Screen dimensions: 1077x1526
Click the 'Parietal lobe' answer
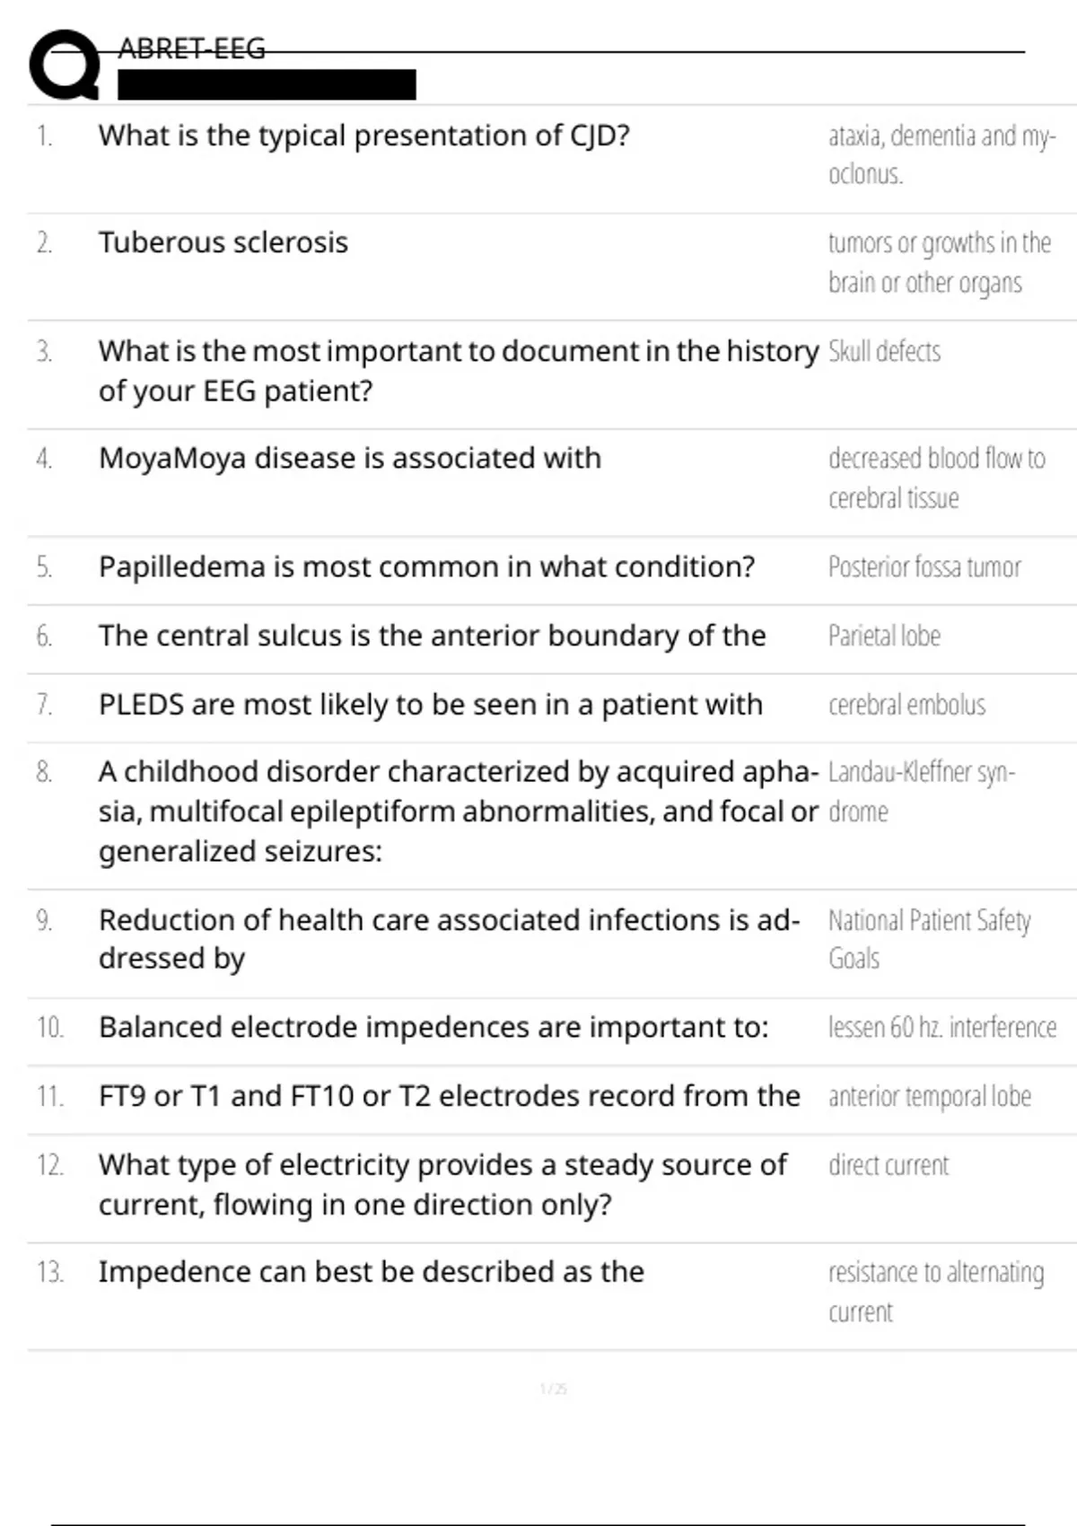tap(884, 636)
